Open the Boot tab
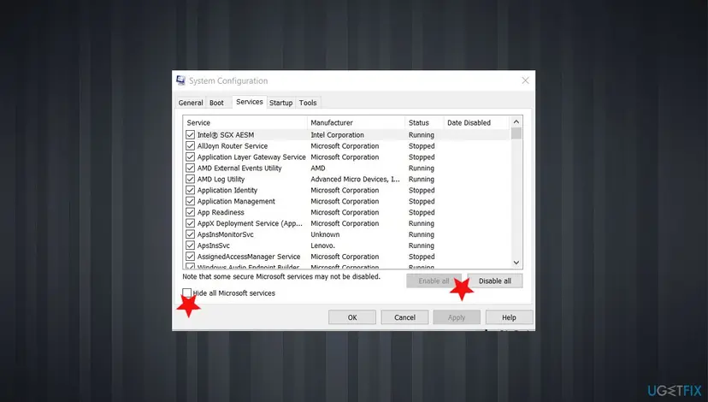Image resolution: width=708 pixels, height=402 pixels. point(216,103)
